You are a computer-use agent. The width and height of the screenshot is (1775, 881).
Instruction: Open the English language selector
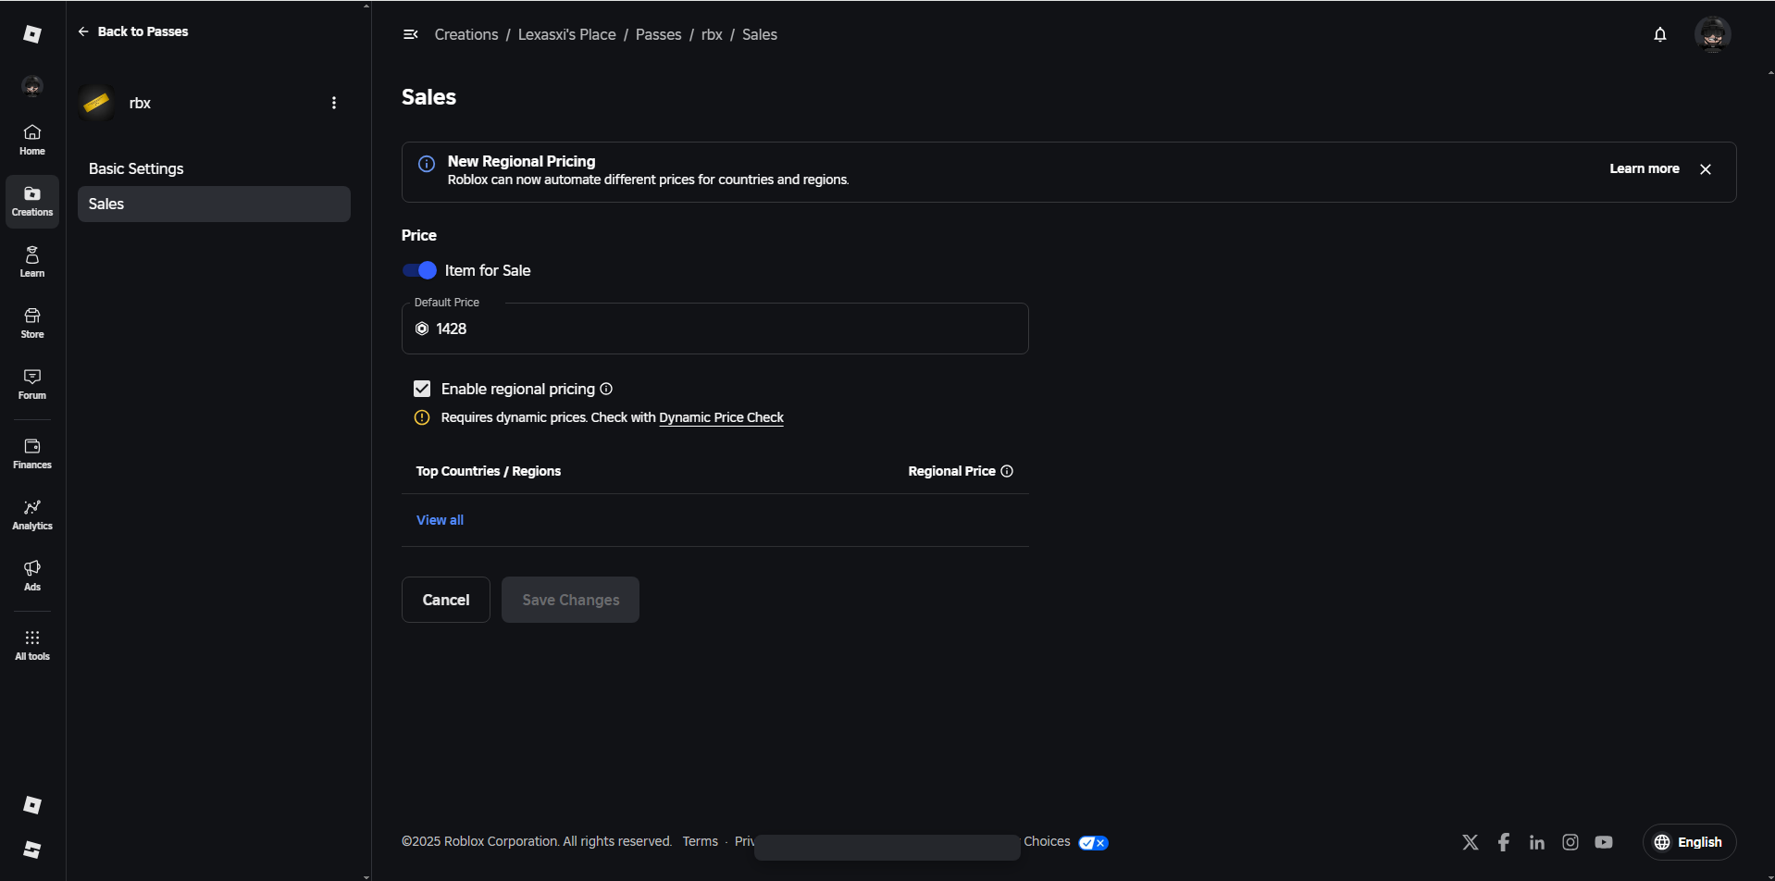click(x=1689, y=842)
